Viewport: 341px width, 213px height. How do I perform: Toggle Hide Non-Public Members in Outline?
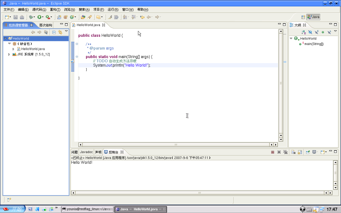coord(323,32)
